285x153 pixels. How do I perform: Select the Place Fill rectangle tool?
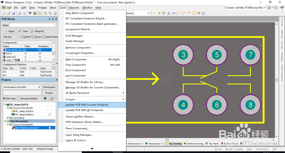pos(198,13)
